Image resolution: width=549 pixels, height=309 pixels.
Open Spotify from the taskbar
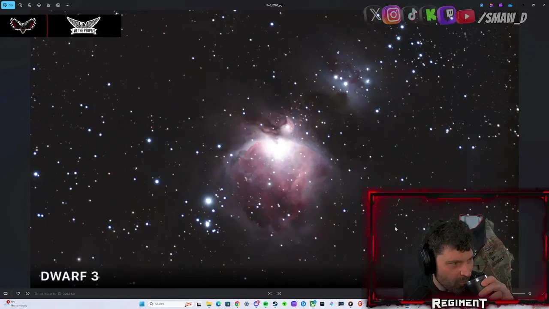pyautogui.click(x=265, y=304)
